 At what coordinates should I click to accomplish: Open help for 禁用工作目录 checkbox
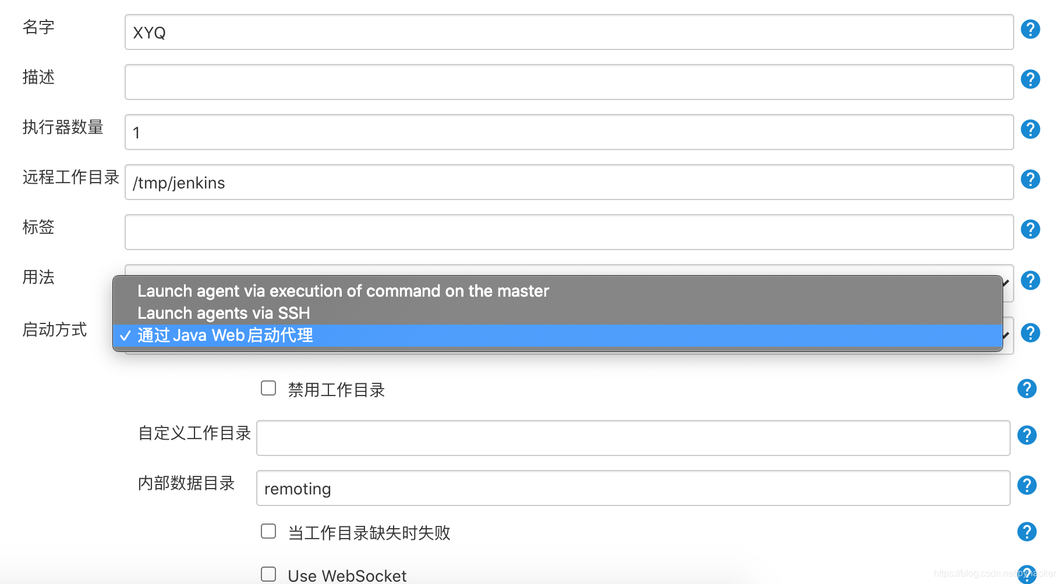click(x=1026, y=389)
